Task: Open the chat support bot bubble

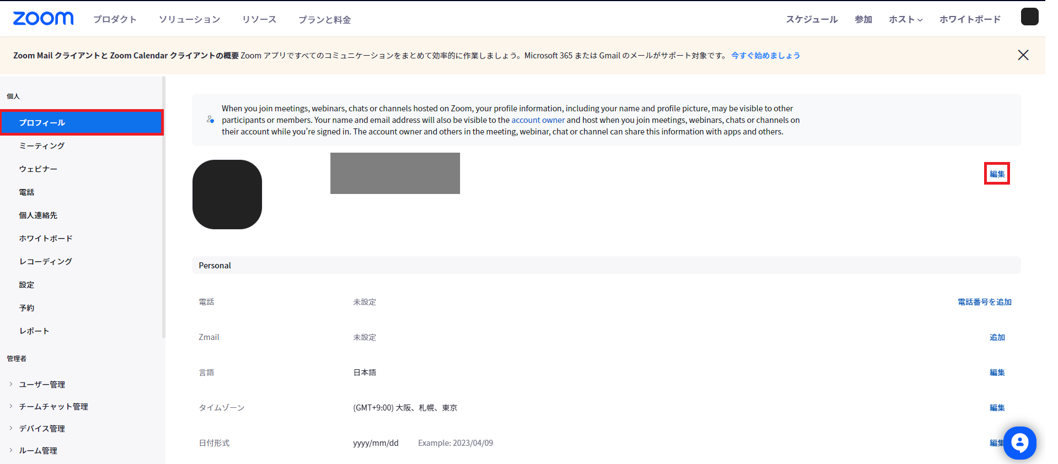Action: (x=1019, y=443)
